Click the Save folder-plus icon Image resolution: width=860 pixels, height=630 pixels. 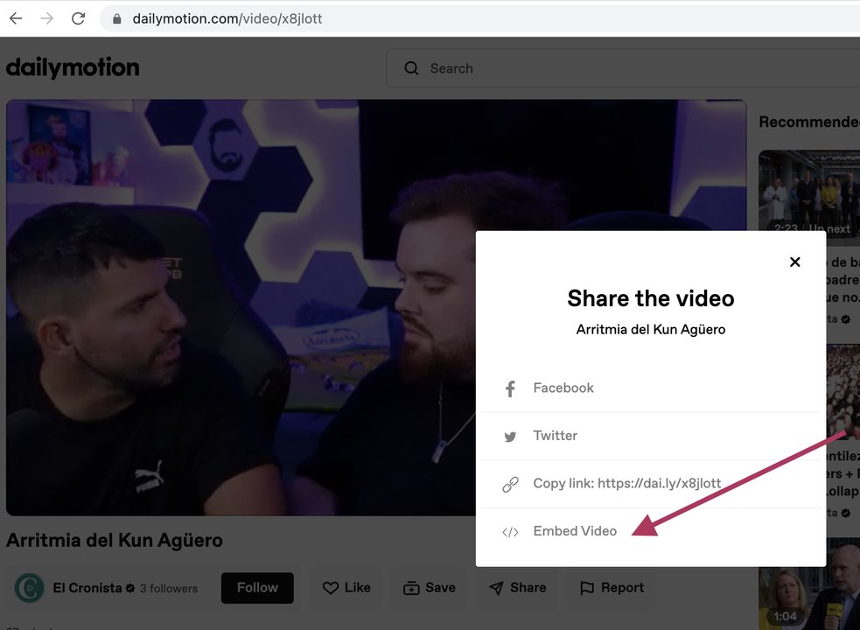coord(411,588)
